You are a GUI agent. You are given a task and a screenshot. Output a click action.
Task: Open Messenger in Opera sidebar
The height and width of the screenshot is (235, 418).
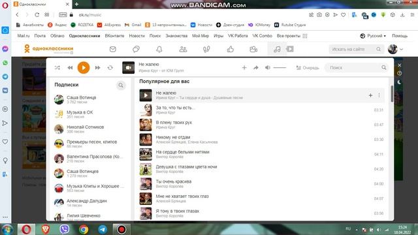(5, 49)
